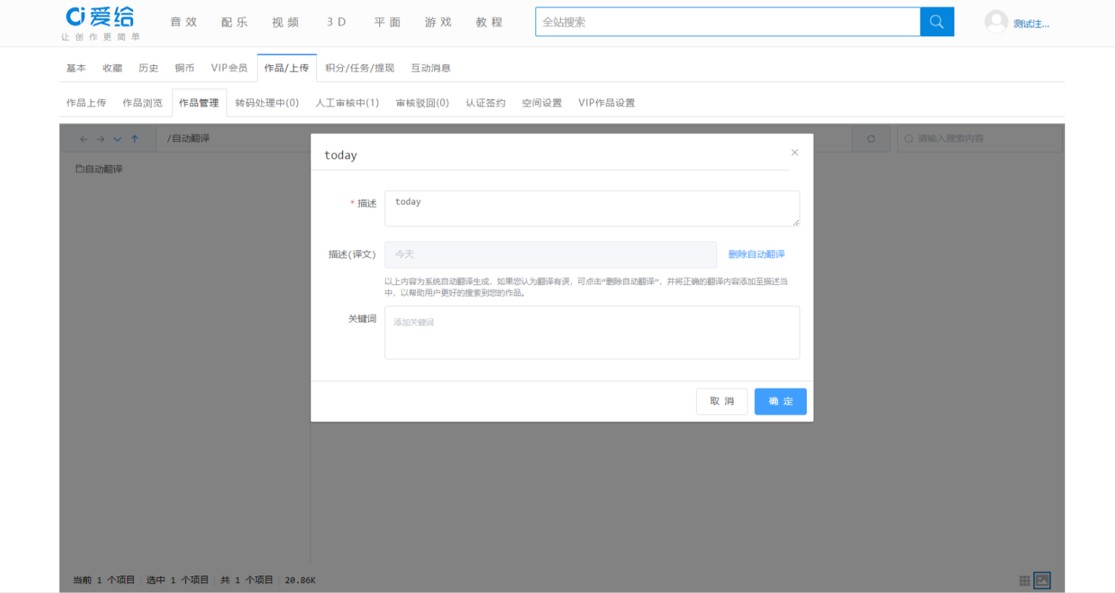1115x593 pixels.
Task: Open the 平面 navigation menu
Action: [387, 22]
